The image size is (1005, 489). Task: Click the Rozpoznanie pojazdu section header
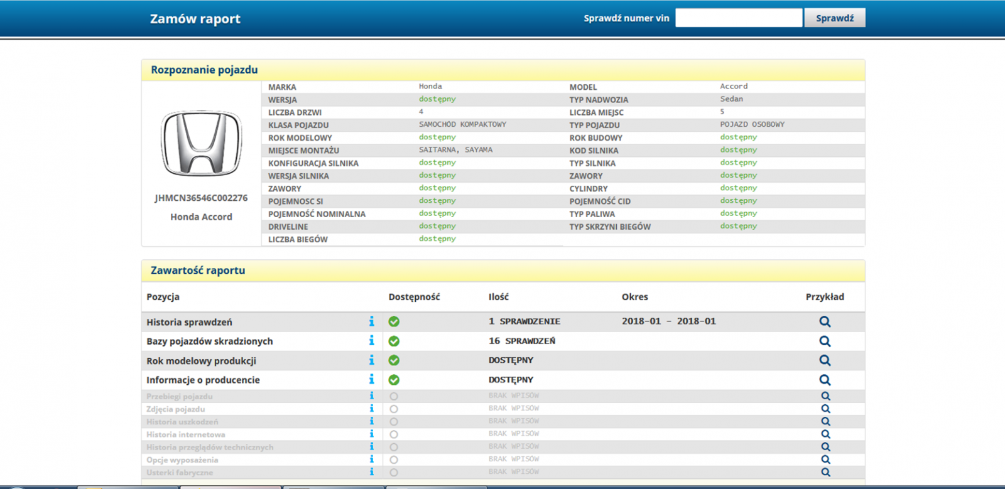503,70
